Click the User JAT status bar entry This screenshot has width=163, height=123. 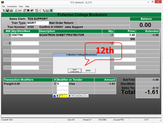(71, 120)
